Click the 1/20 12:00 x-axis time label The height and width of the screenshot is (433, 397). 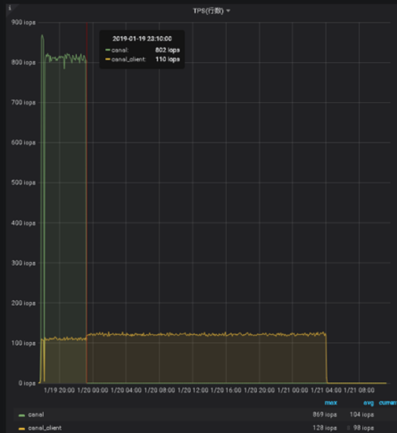tap(194, 390)
